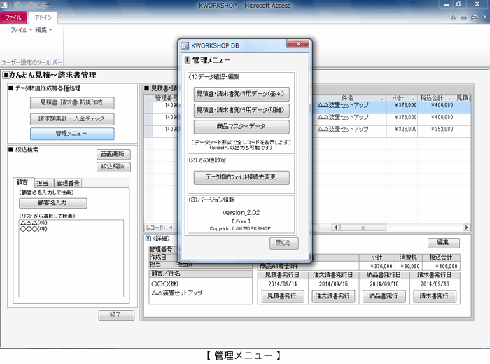
Task: Select the 管理番号 search tab
Action: [68, 183]
